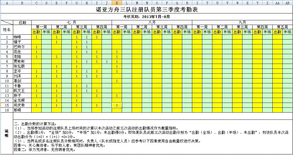Click 第四周 header under 八月
293x155 pixels.
pos(182,27)
